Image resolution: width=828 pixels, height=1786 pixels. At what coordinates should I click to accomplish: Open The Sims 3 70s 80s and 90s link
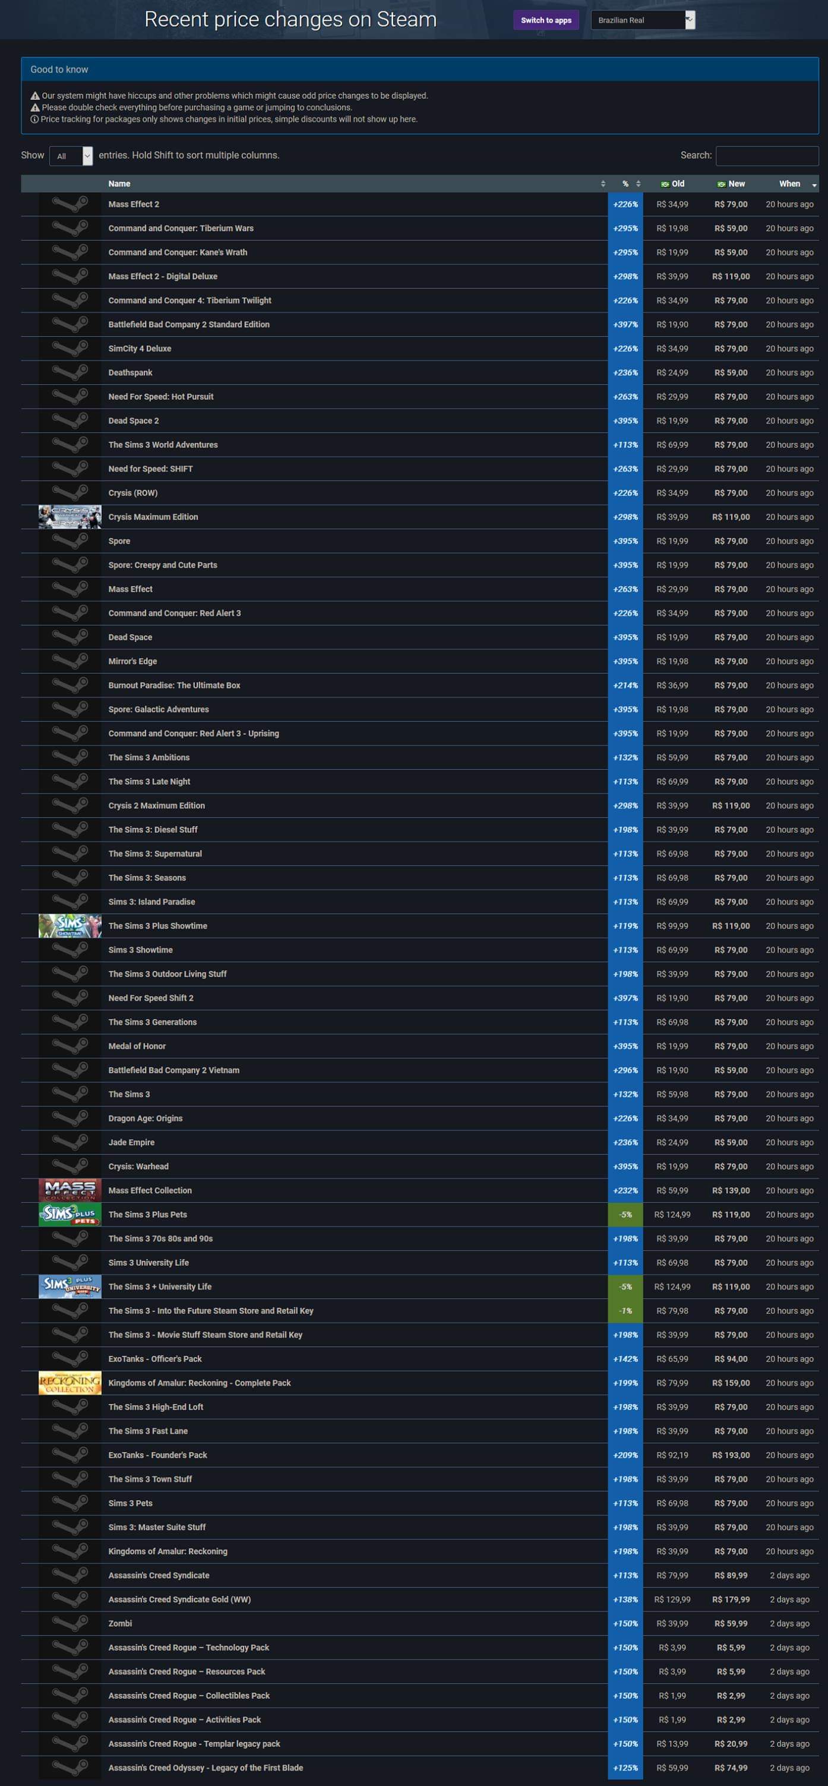tap(160, 1239)
